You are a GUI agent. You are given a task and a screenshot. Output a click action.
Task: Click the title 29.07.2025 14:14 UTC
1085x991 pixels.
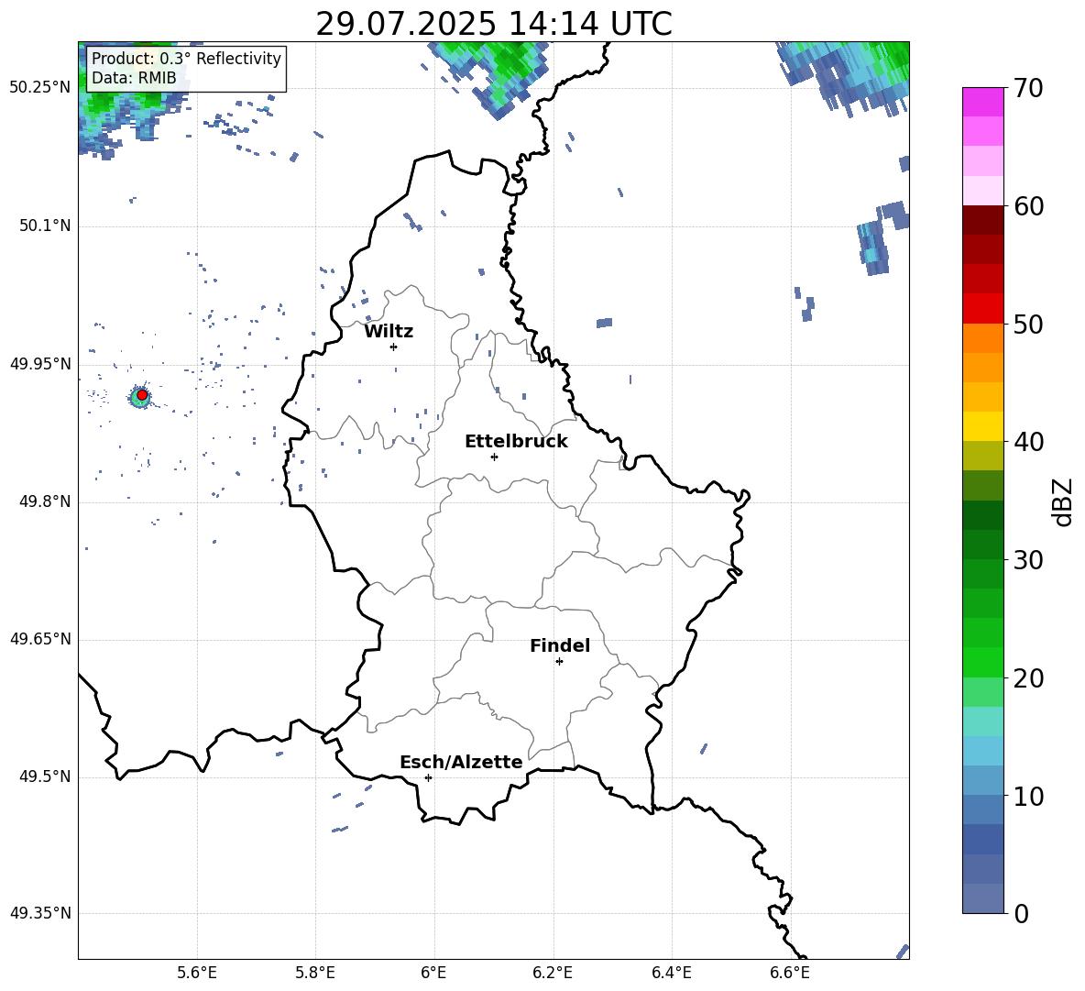(x=493, y=24)
